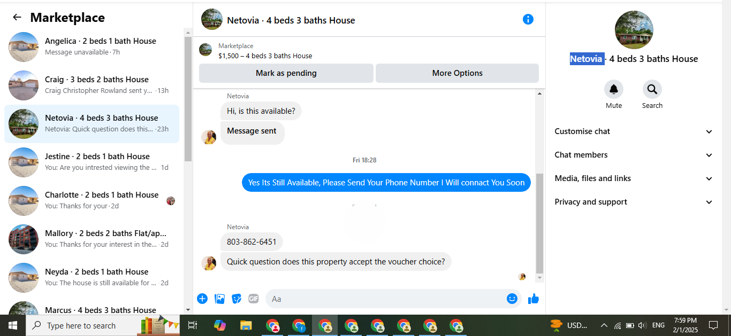Viewport: 731px width, 336px height.
Task: Choose a sticker icon
Action: point(237,299)
